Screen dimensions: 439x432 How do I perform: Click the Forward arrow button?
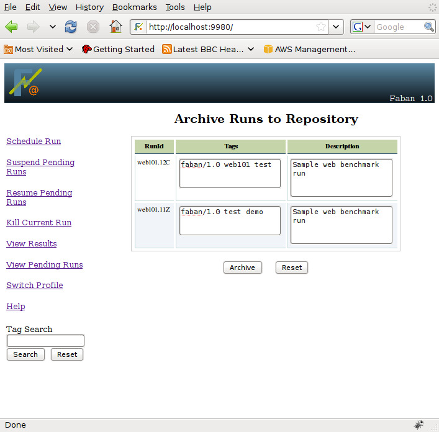pyautogui.click(x=34, y=27)
